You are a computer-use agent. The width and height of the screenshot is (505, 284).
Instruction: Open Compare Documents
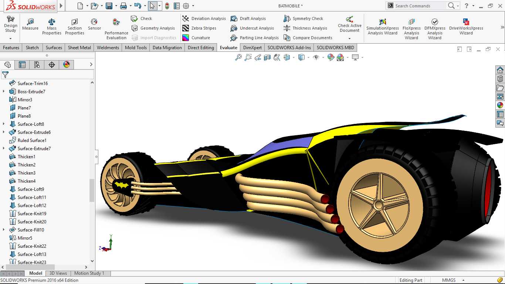(308, 38)
